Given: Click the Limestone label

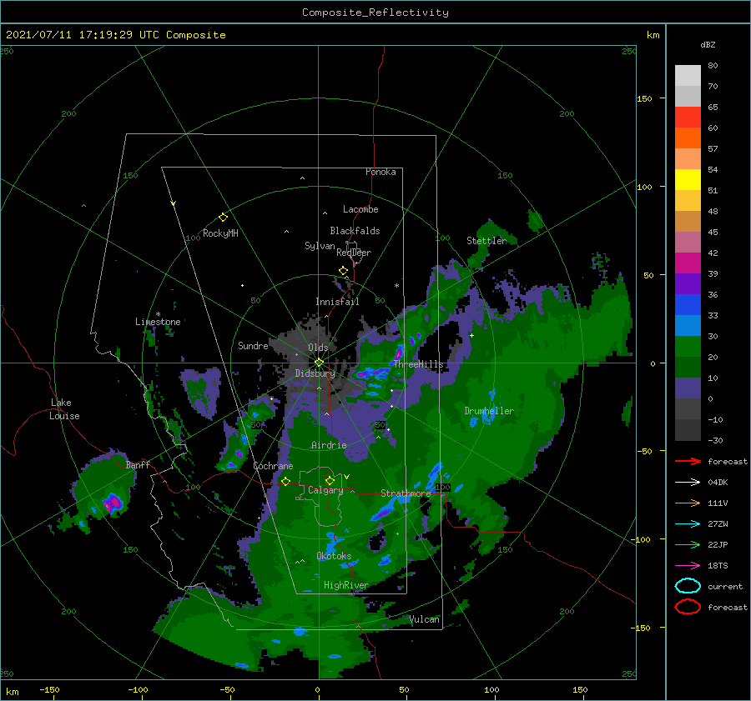Looking at the screenshot, I should (x=158, y=322).
